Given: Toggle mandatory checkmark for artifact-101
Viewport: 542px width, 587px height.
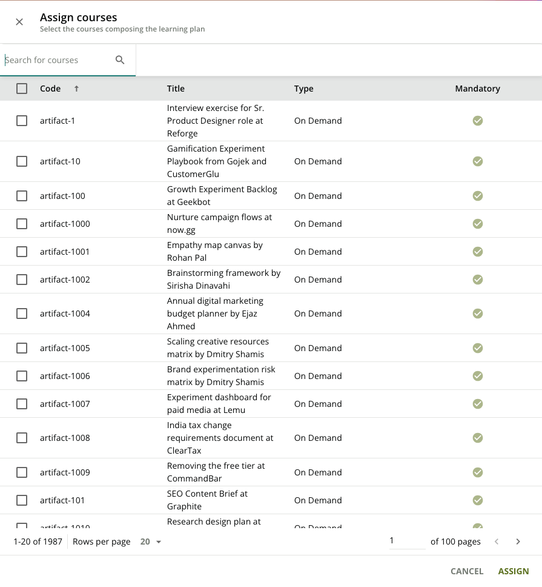Looking at the screenshot, I should tap(478, 500).
